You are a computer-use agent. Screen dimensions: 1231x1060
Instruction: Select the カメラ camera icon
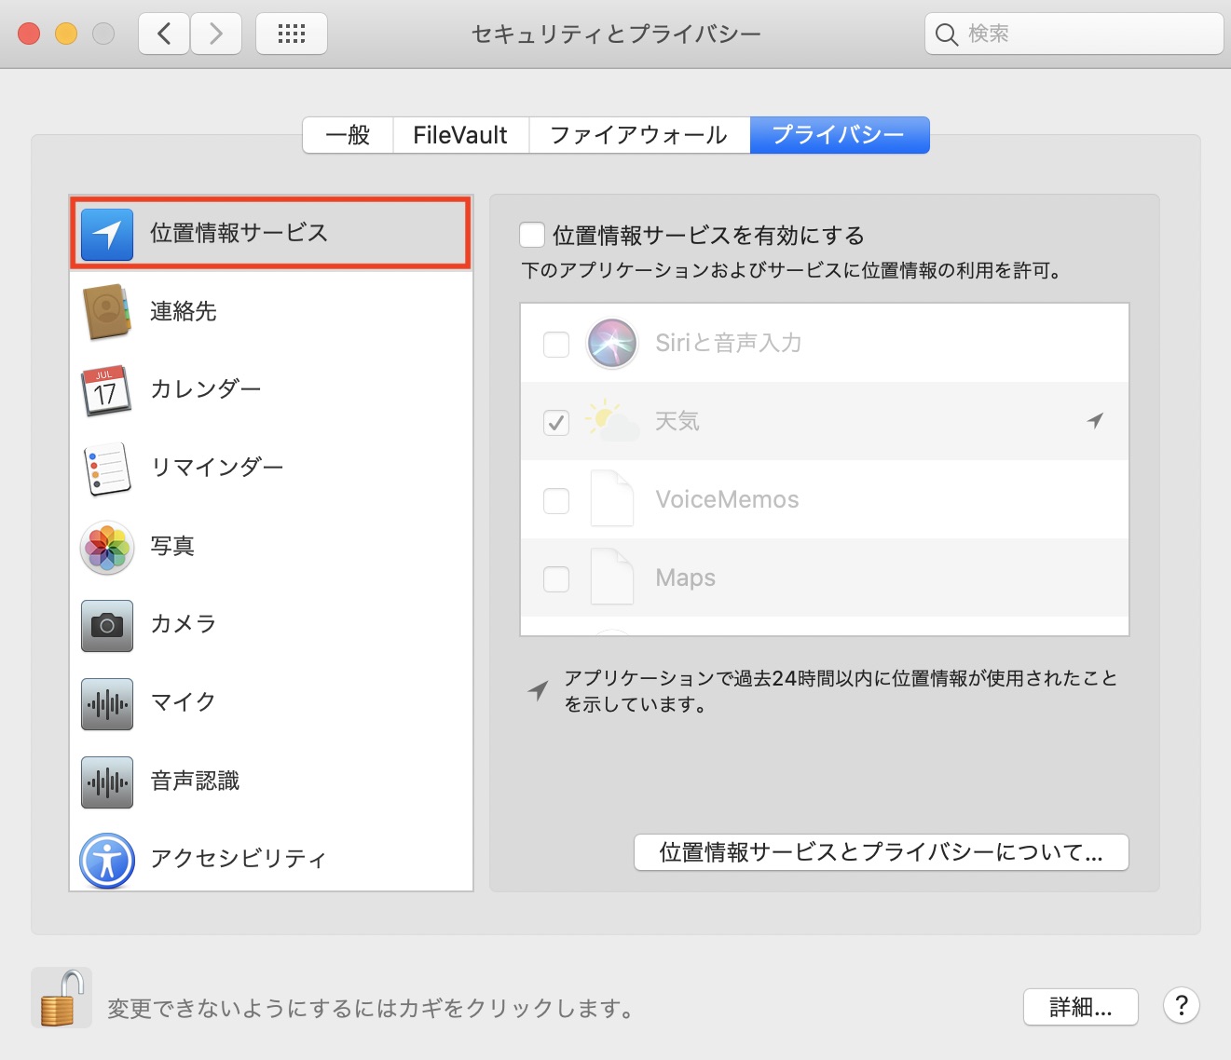[x=107, y=625]
